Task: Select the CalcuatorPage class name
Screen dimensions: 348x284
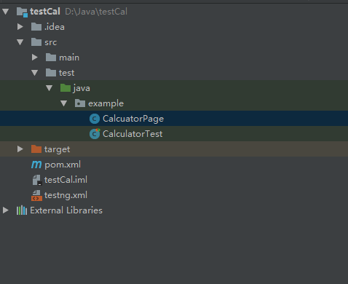Action: [133, 119]
